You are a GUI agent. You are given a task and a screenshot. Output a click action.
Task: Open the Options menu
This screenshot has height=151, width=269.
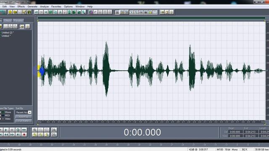click(x=68, y=7)
